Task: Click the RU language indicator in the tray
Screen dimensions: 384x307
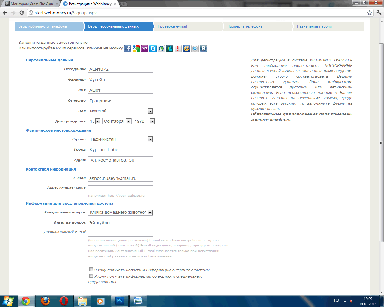Action: coord(337,300)
